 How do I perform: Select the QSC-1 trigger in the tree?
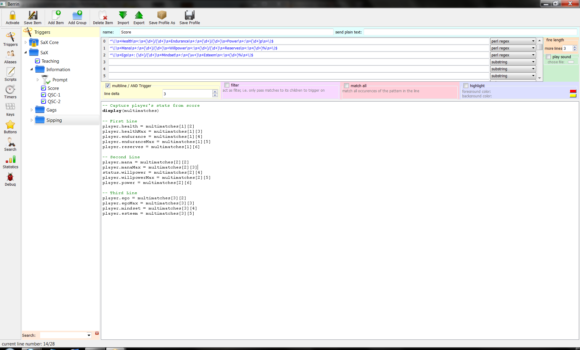coord(54,95)
